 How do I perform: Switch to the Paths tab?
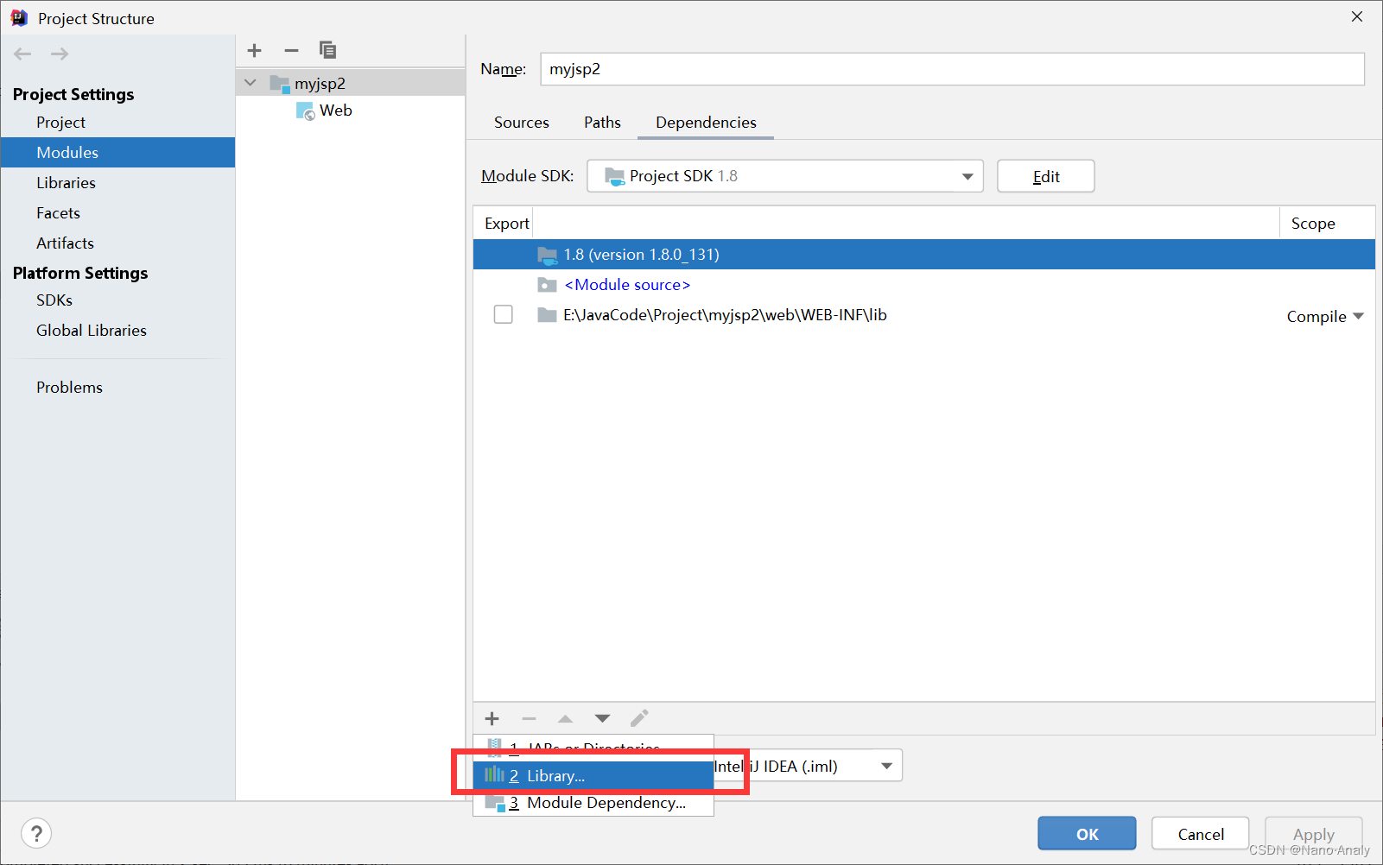[x=602, y=123]
